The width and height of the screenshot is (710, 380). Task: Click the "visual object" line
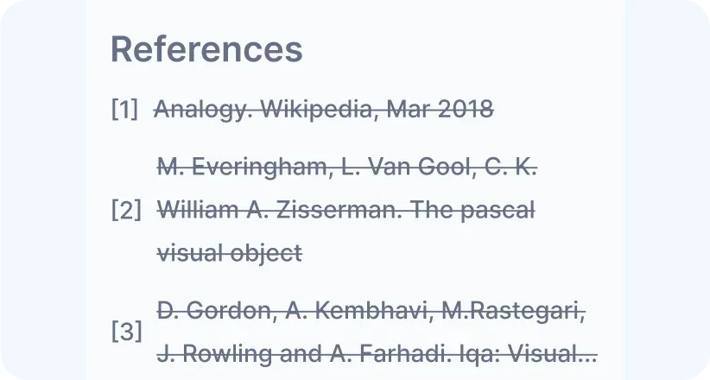(229, 253)
